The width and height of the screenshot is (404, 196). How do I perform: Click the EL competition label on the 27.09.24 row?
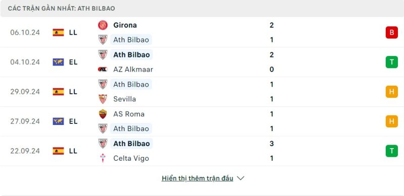pos(73,121)
